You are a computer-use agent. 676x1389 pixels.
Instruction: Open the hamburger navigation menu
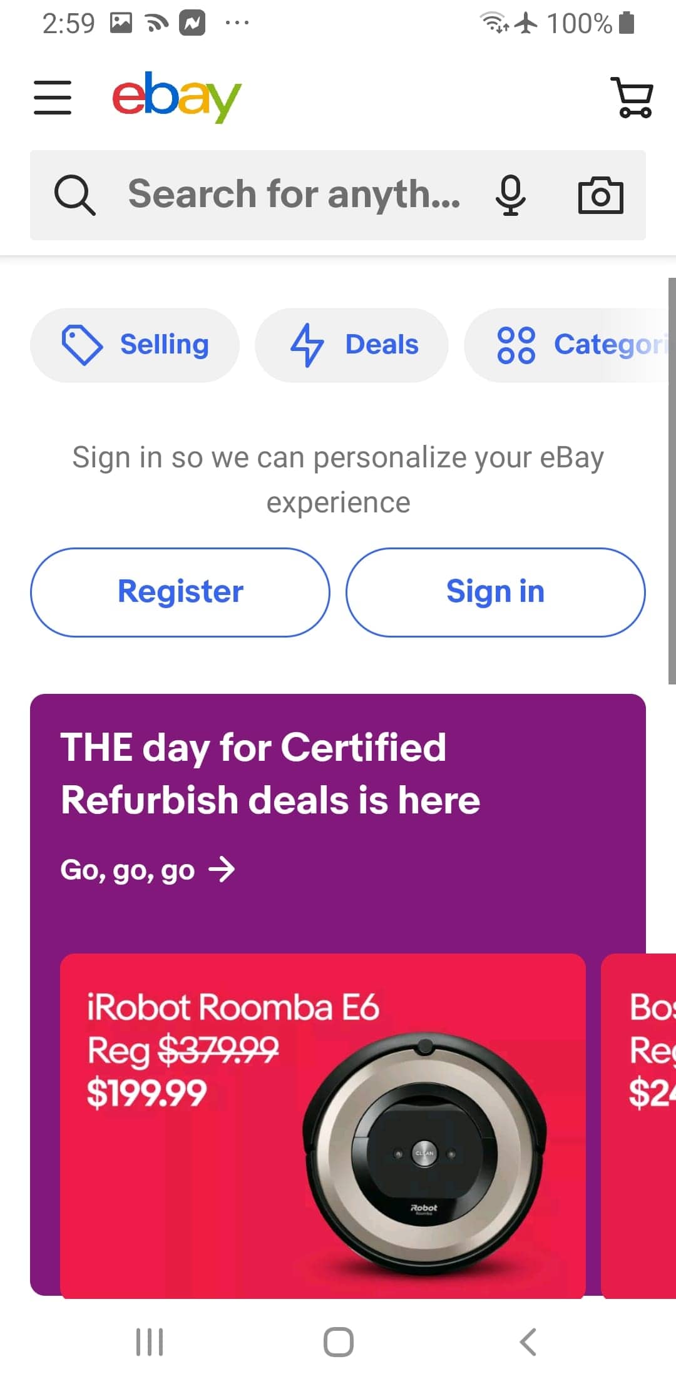point(53,97)
